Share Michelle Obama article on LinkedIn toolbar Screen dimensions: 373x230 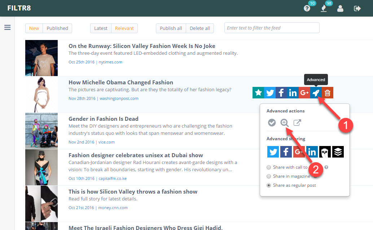[x=293, y=93]
